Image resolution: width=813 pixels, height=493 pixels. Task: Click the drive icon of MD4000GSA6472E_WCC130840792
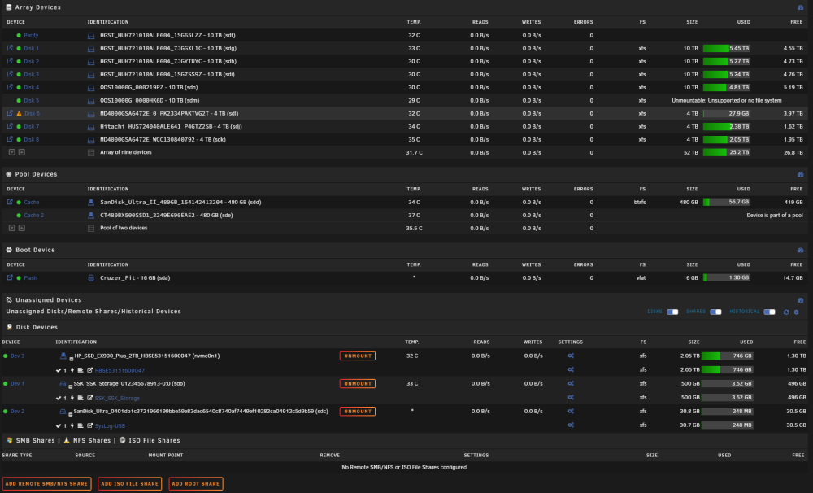pyautogui.click(x=91, y=140)
